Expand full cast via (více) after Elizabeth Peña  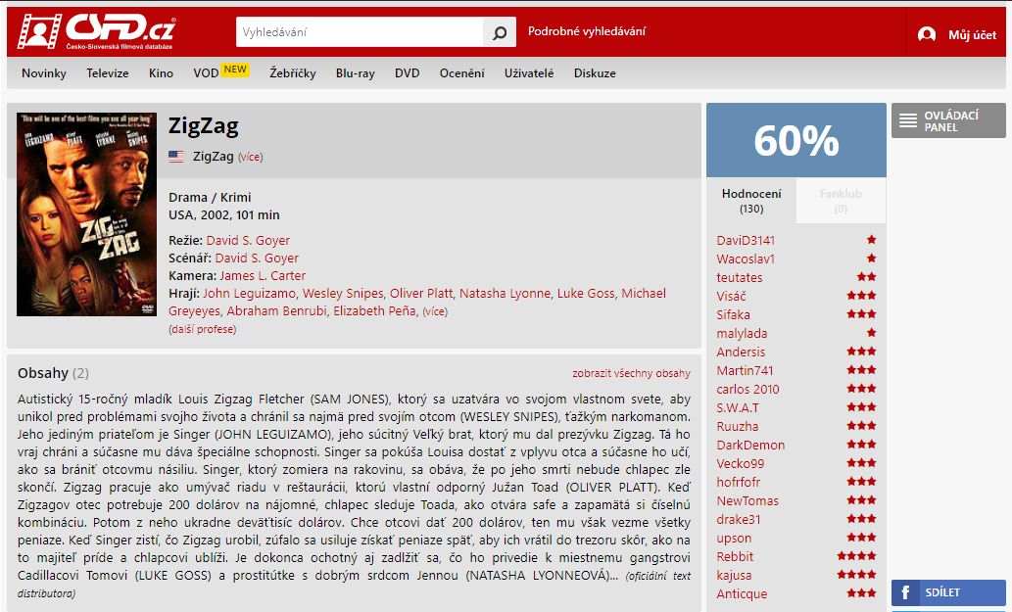coord(435,311)
